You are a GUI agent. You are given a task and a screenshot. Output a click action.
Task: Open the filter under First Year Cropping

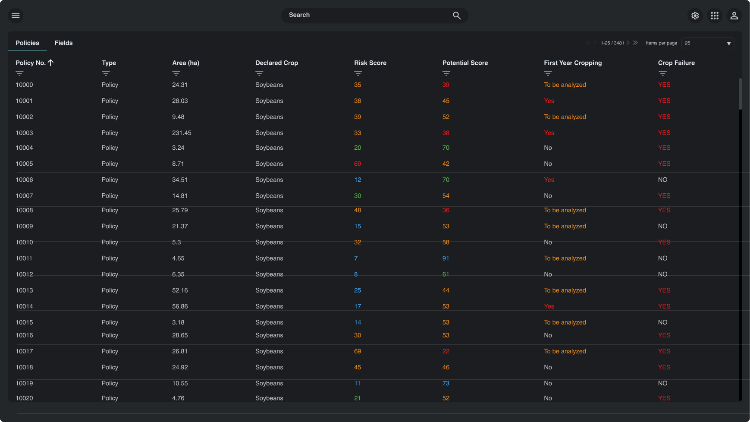(x=548, y=73)
